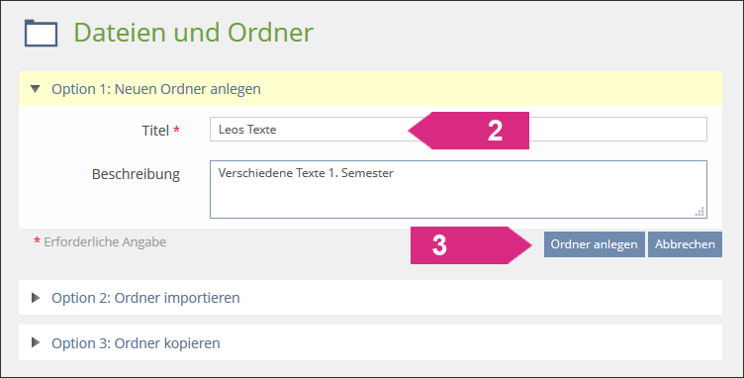
Task: Click the Beschreibung text area
Action: [458, 189]
